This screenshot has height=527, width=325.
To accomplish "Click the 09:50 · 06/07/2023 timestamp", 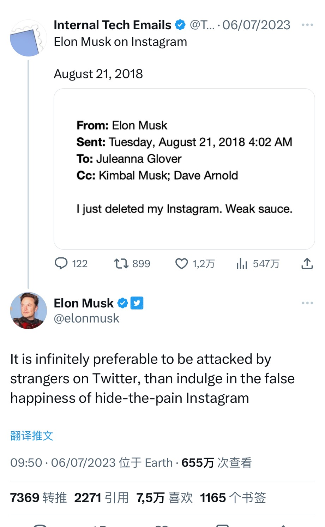I will 63,462.
